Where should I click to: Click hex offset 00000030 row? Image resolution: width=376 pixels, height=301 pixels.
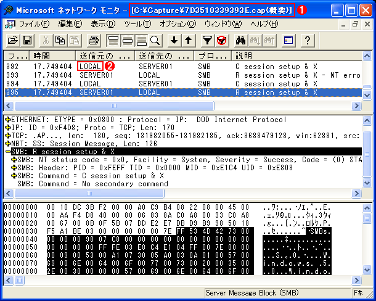tap(168, 231)
